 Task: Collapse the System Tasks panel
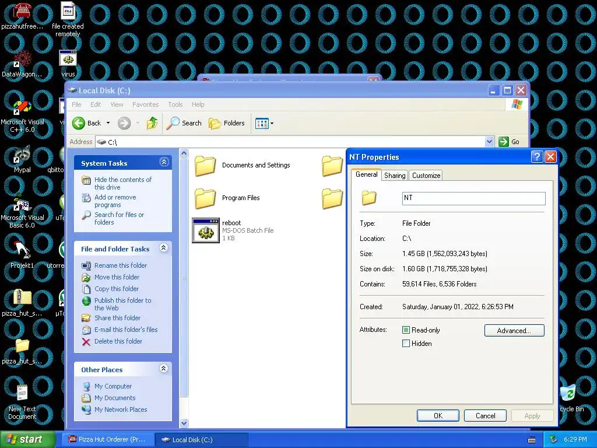[164, 162]
